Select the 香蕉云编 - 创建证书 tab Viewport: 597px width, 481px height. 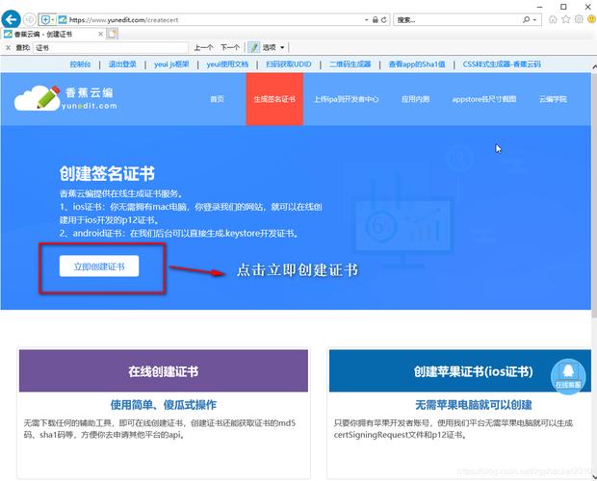(53, 35)
